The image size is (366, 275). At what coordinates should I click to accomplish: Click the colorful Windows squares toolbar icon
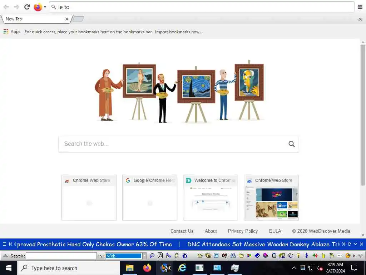tap(249, 256)
